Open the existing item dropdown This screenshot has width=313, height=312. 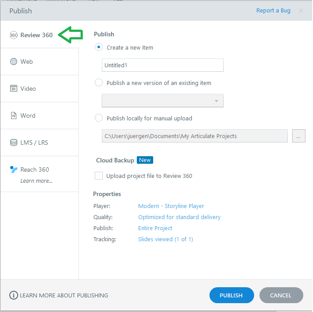pyautogui.click(x=162, y=100)
